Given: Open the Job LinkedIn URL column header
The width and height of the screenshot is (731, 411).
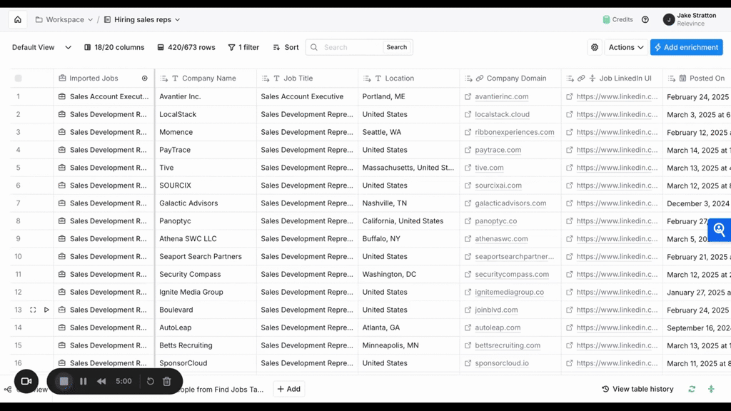Looking at the screenshot, I should [612, 78].
